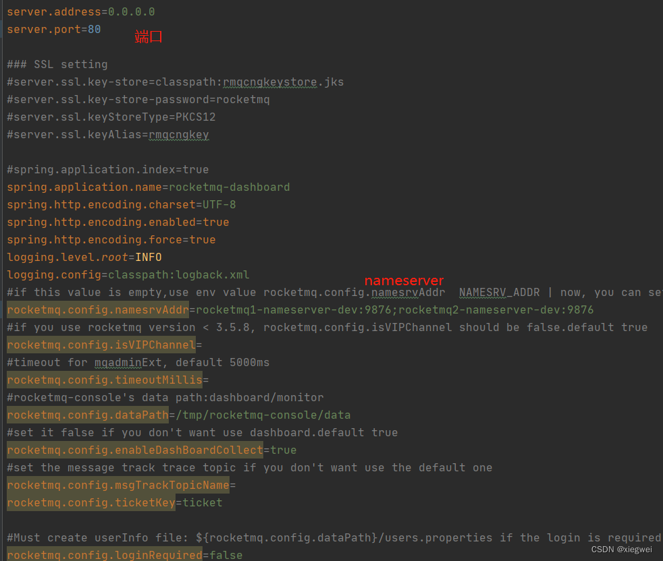Image resolution: width=663 pixels, height=561 pixels.
Task: Click the 'data path:dashboard/monitor' comment
Action: 165,398
